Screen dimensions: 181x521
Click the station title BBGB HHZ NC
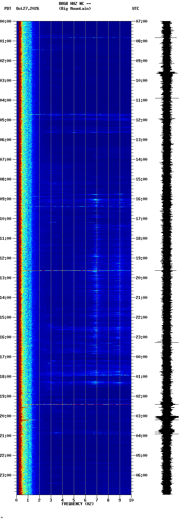(x=71, y=4)
